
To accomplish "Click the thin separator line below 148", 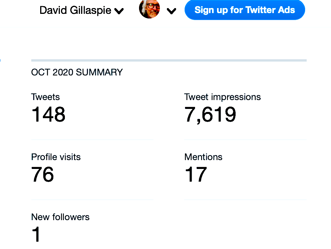I will click(92, 140).
